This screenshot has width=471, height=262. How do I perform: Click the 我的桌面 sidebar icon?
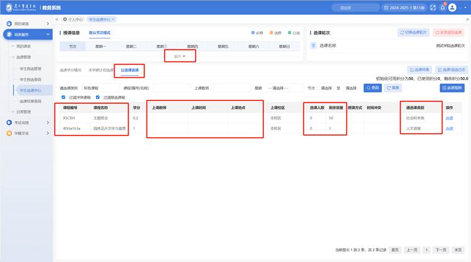coord(9,24)
